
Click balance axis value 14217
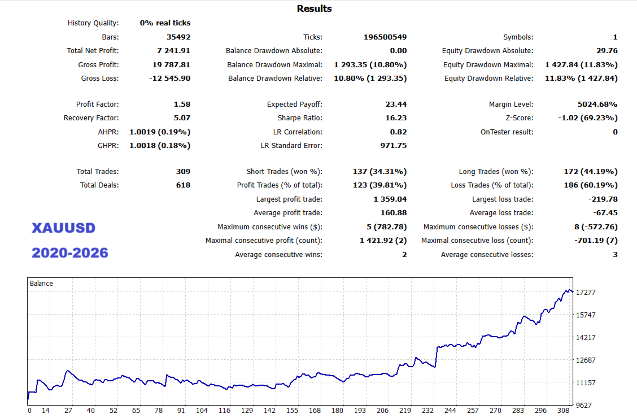pos(586,338)
